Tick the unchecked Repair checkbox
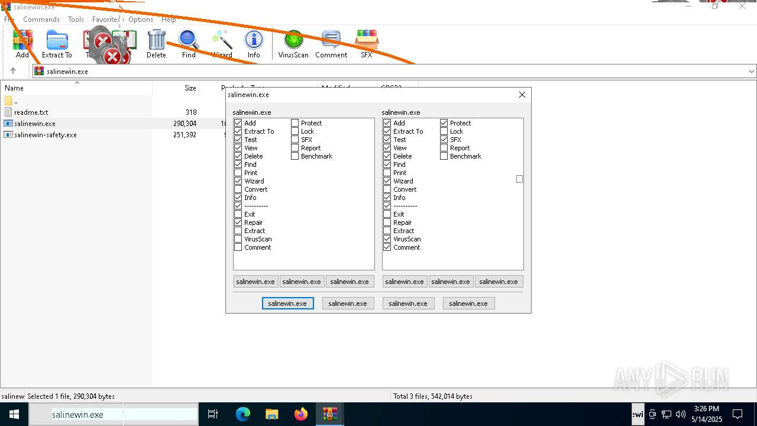 point(387,222)
